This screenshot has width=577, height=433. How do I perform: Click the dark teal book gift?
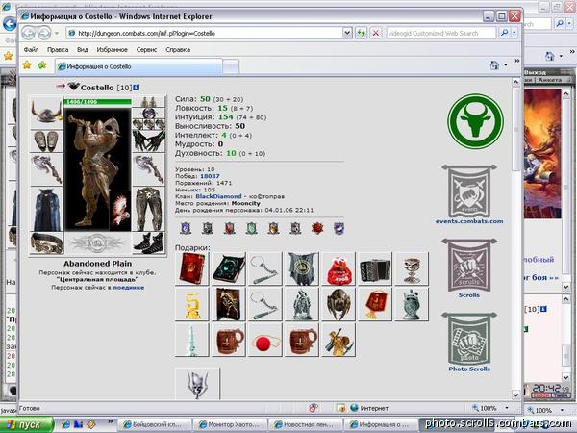click(x=229, y=268)
